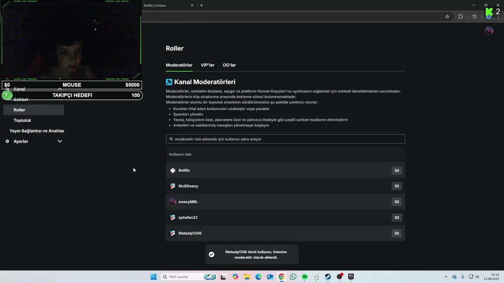Viewport: 504px width, 283px height.
Task: Open the Kick user avatar menu
Action: tap(489, 31)
